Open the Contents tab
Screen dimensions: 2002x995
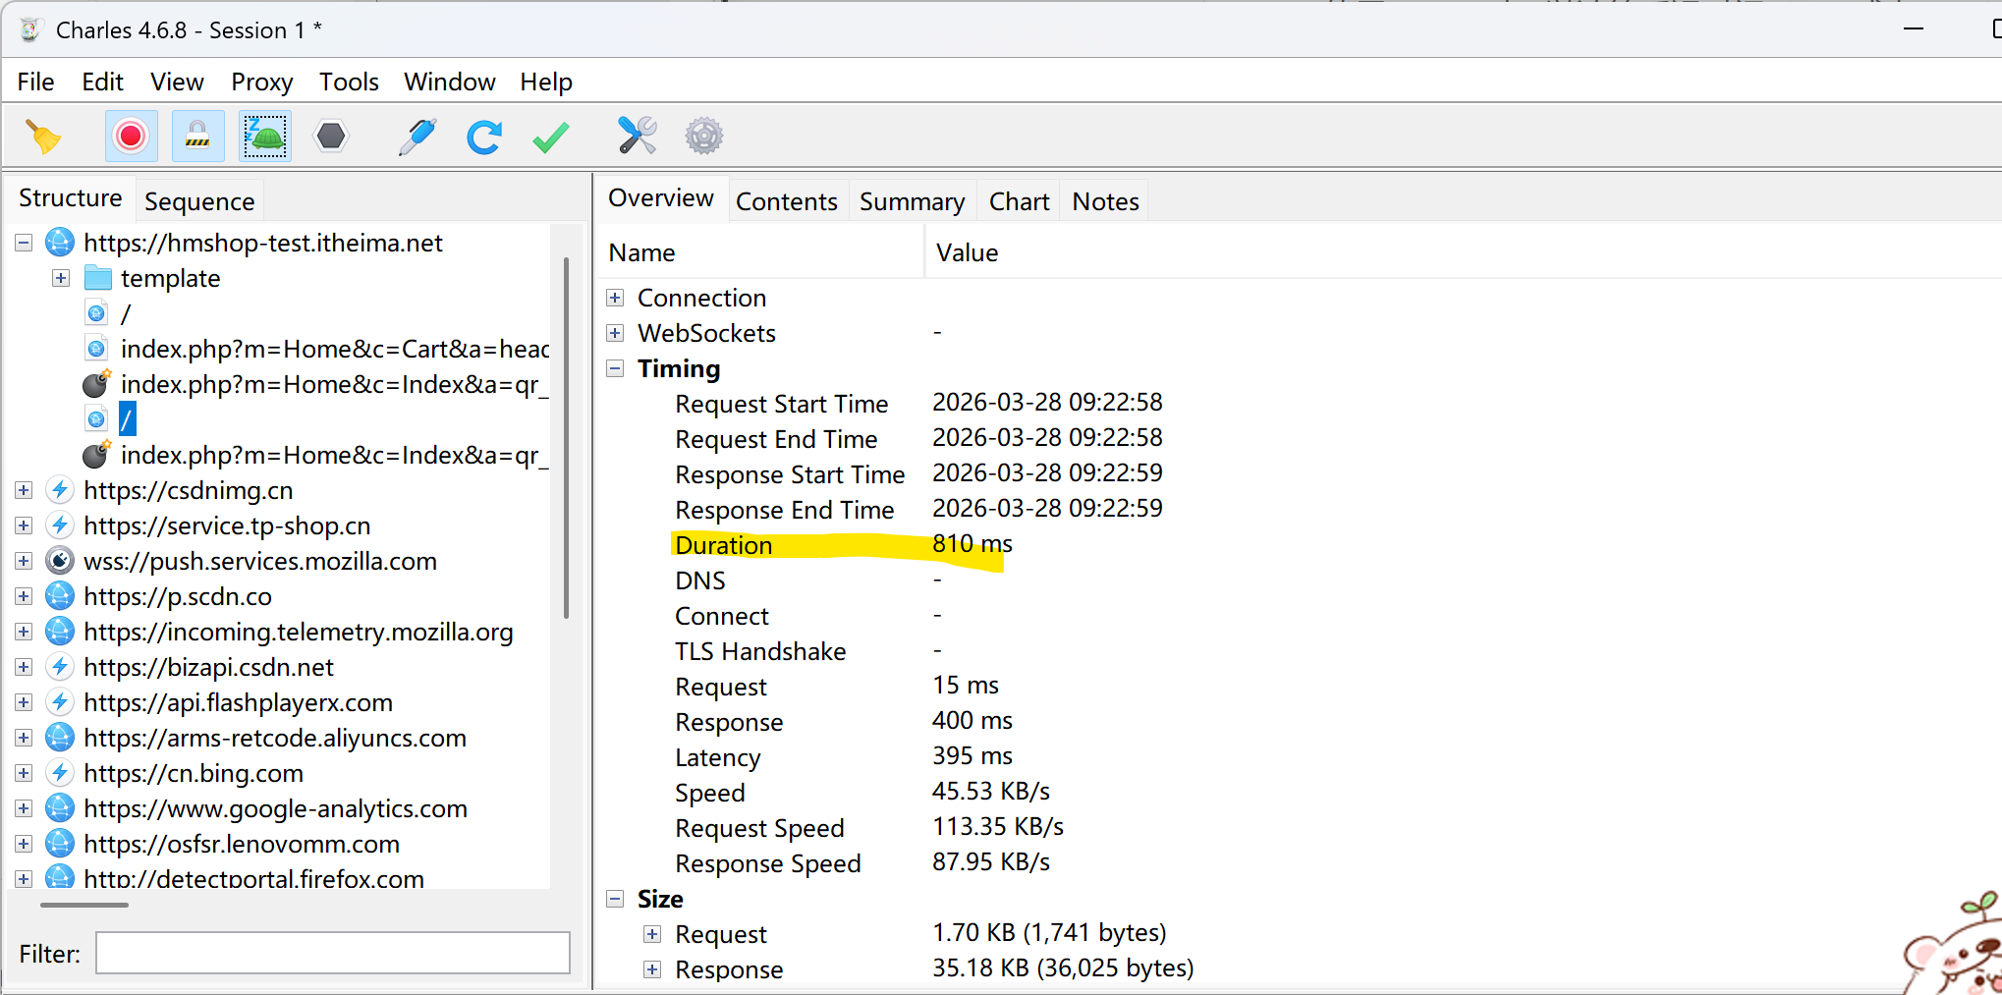click(x=787, y=201)
